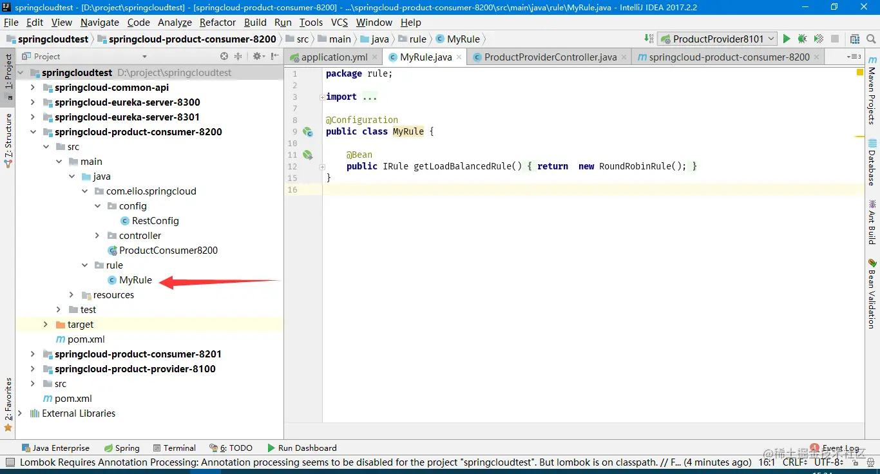Click the 16:1 caret position indicator
Screen dimensions: 880x474
767,462
